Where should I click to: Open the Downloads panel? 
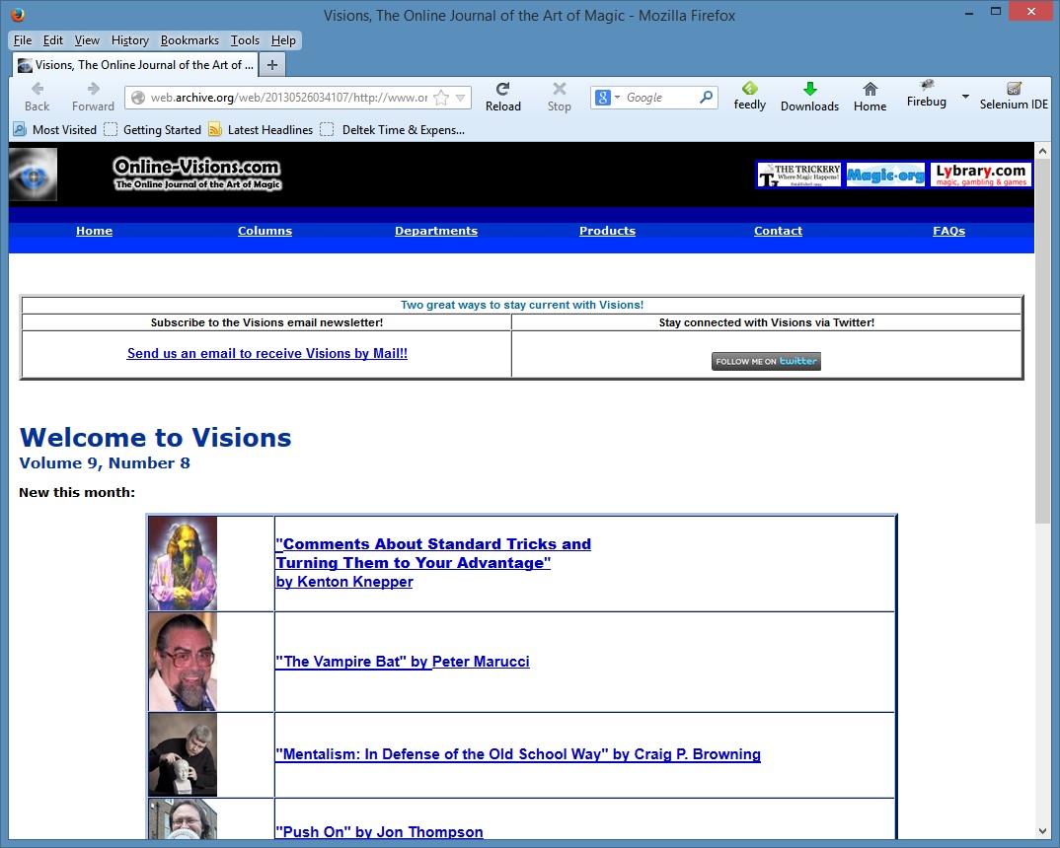(809, 96)
